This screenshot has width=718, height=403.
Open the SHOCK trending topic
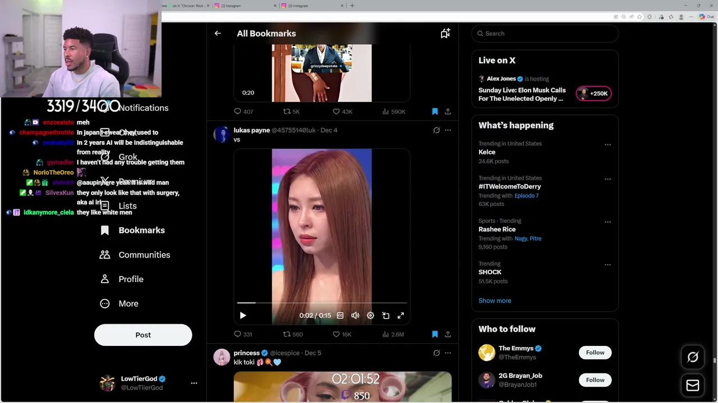pos(490,272)
